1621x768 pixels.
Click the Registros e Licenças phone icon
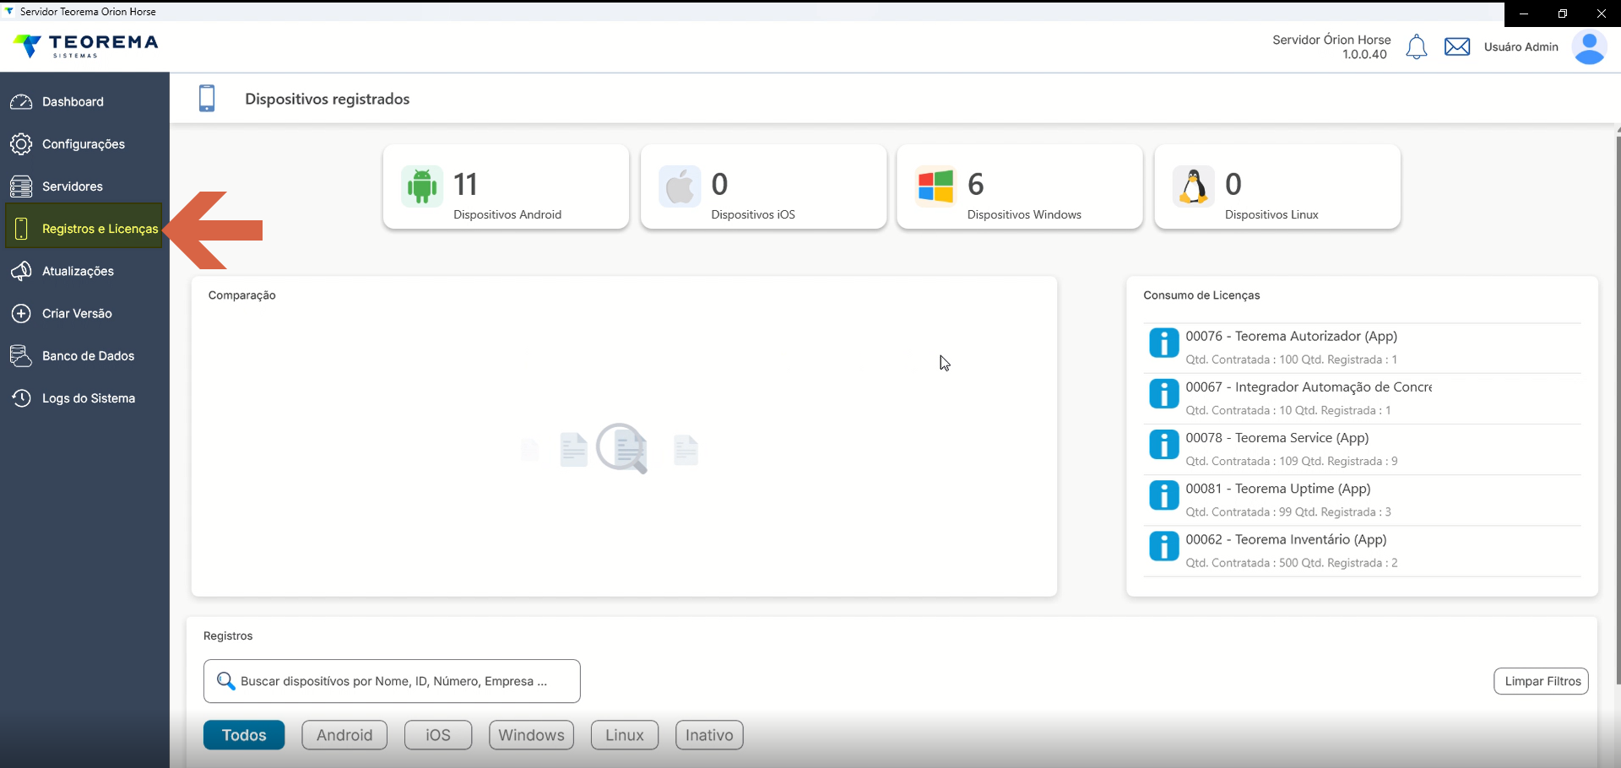click(21, 229)
